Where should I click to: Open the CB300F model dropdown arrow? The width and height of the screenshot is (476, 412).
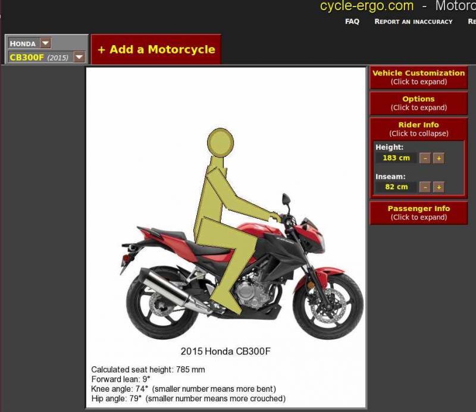point(79,56)
